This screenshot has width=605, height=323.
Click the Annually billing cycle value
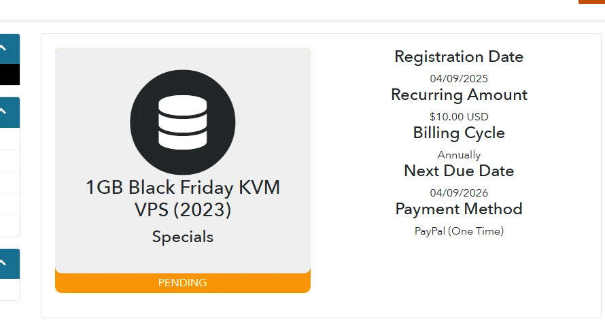[x=459, y=154]
